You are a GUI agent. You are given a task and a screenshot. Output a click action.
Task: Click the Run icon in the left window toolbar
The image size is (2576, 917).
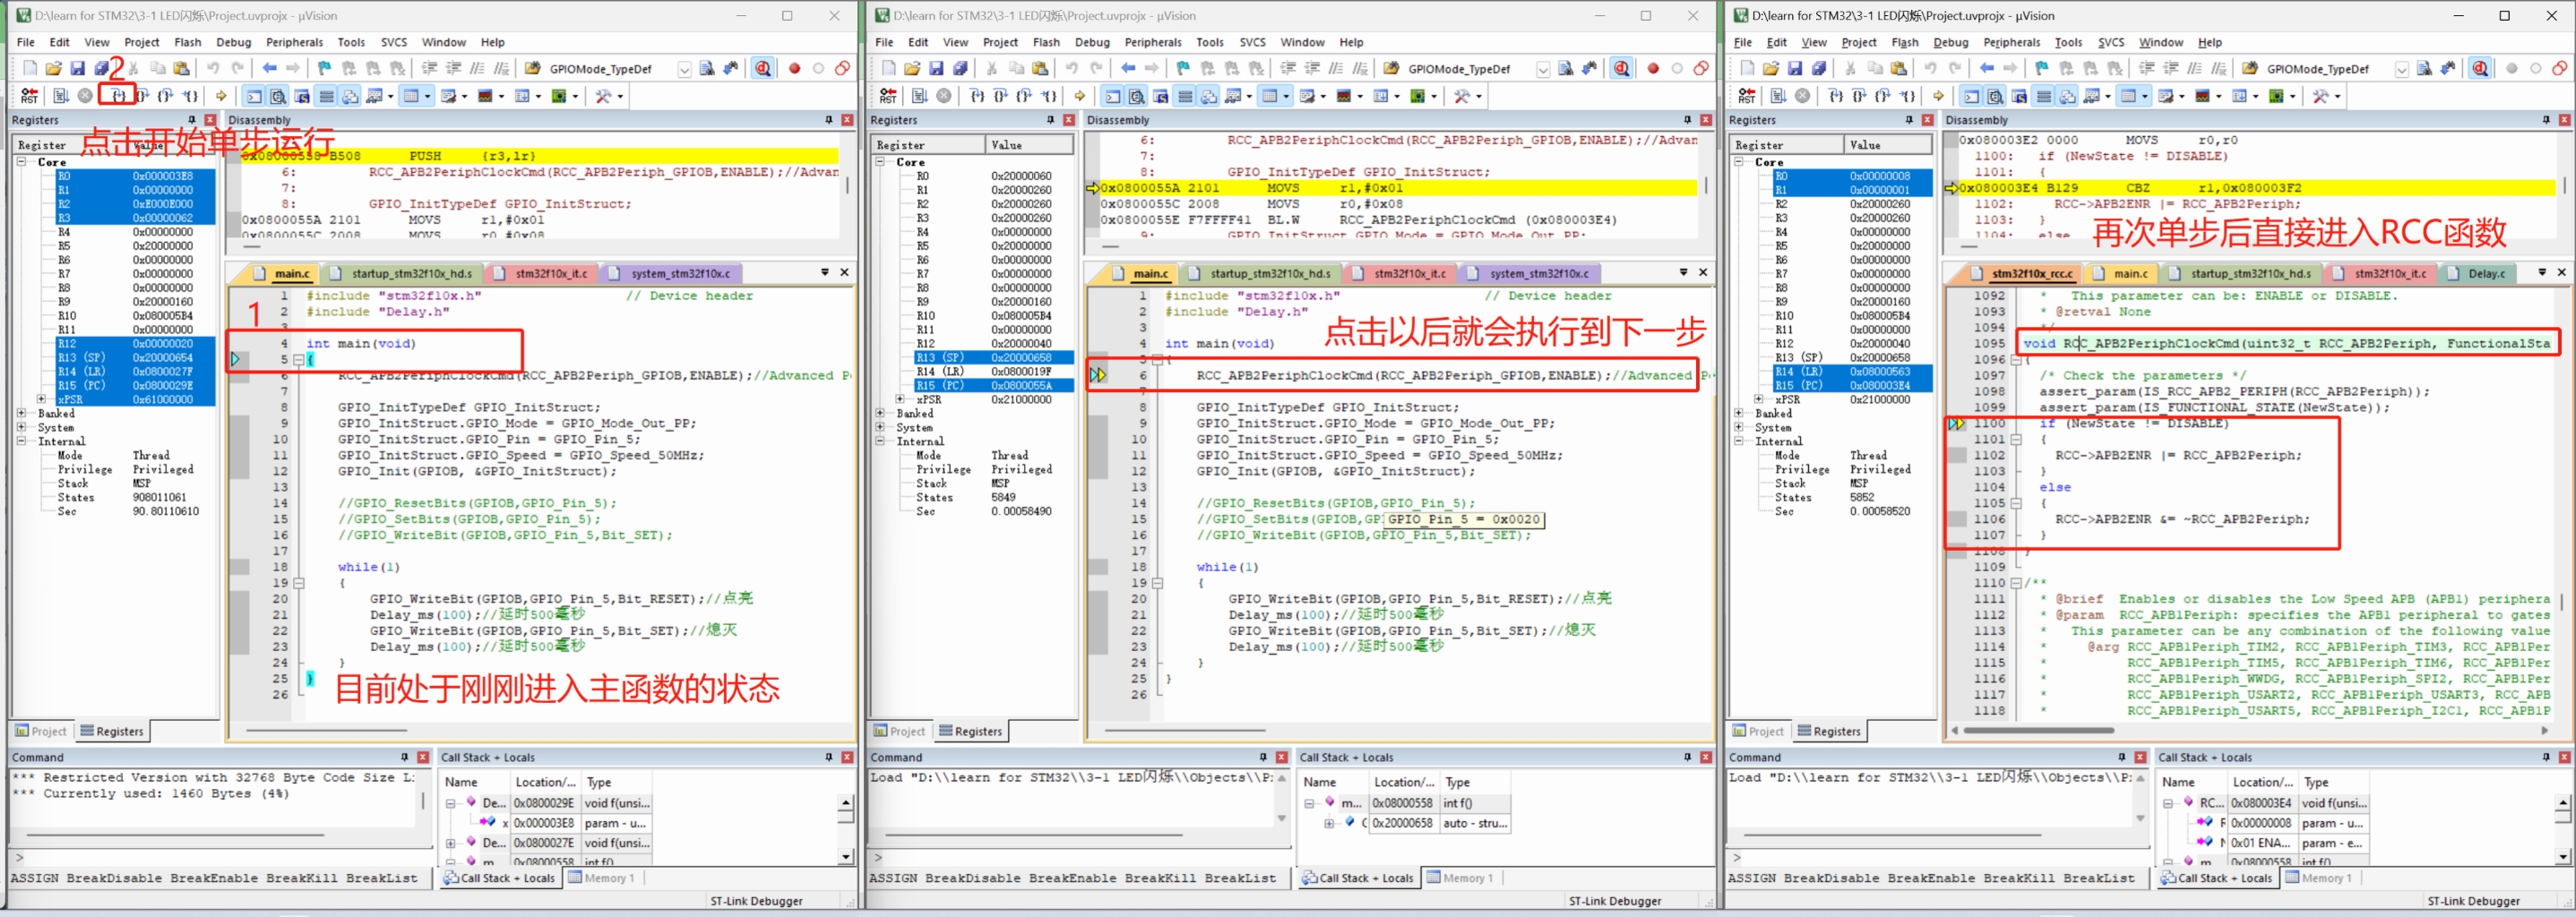pyautogui.click(x=61, y=96)
